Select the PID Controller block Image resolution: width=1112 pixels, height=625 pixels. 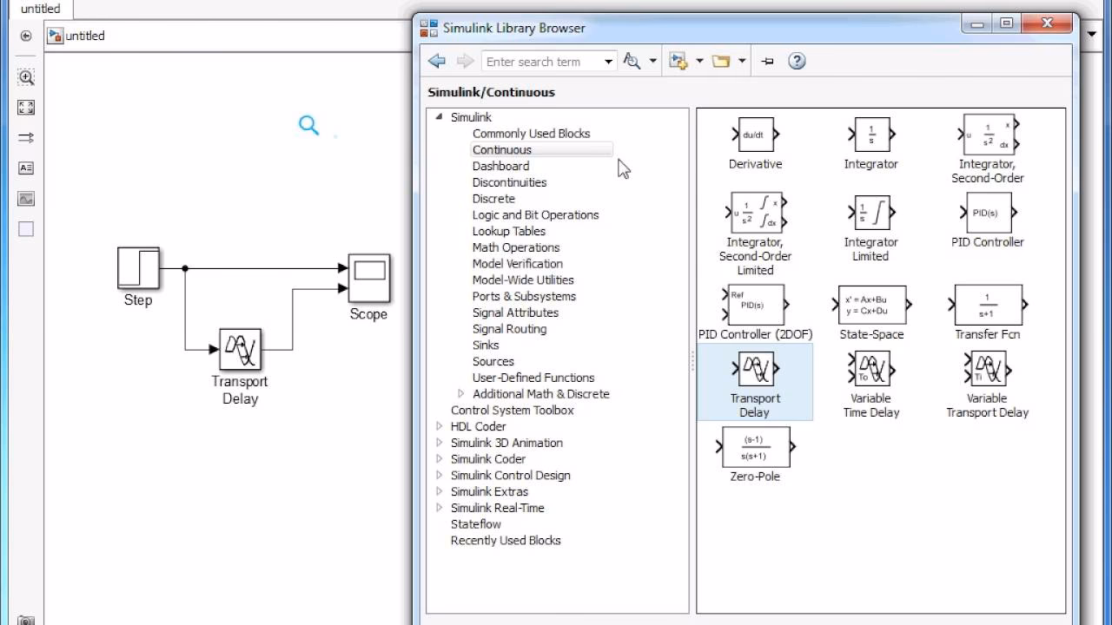(987, 213)
